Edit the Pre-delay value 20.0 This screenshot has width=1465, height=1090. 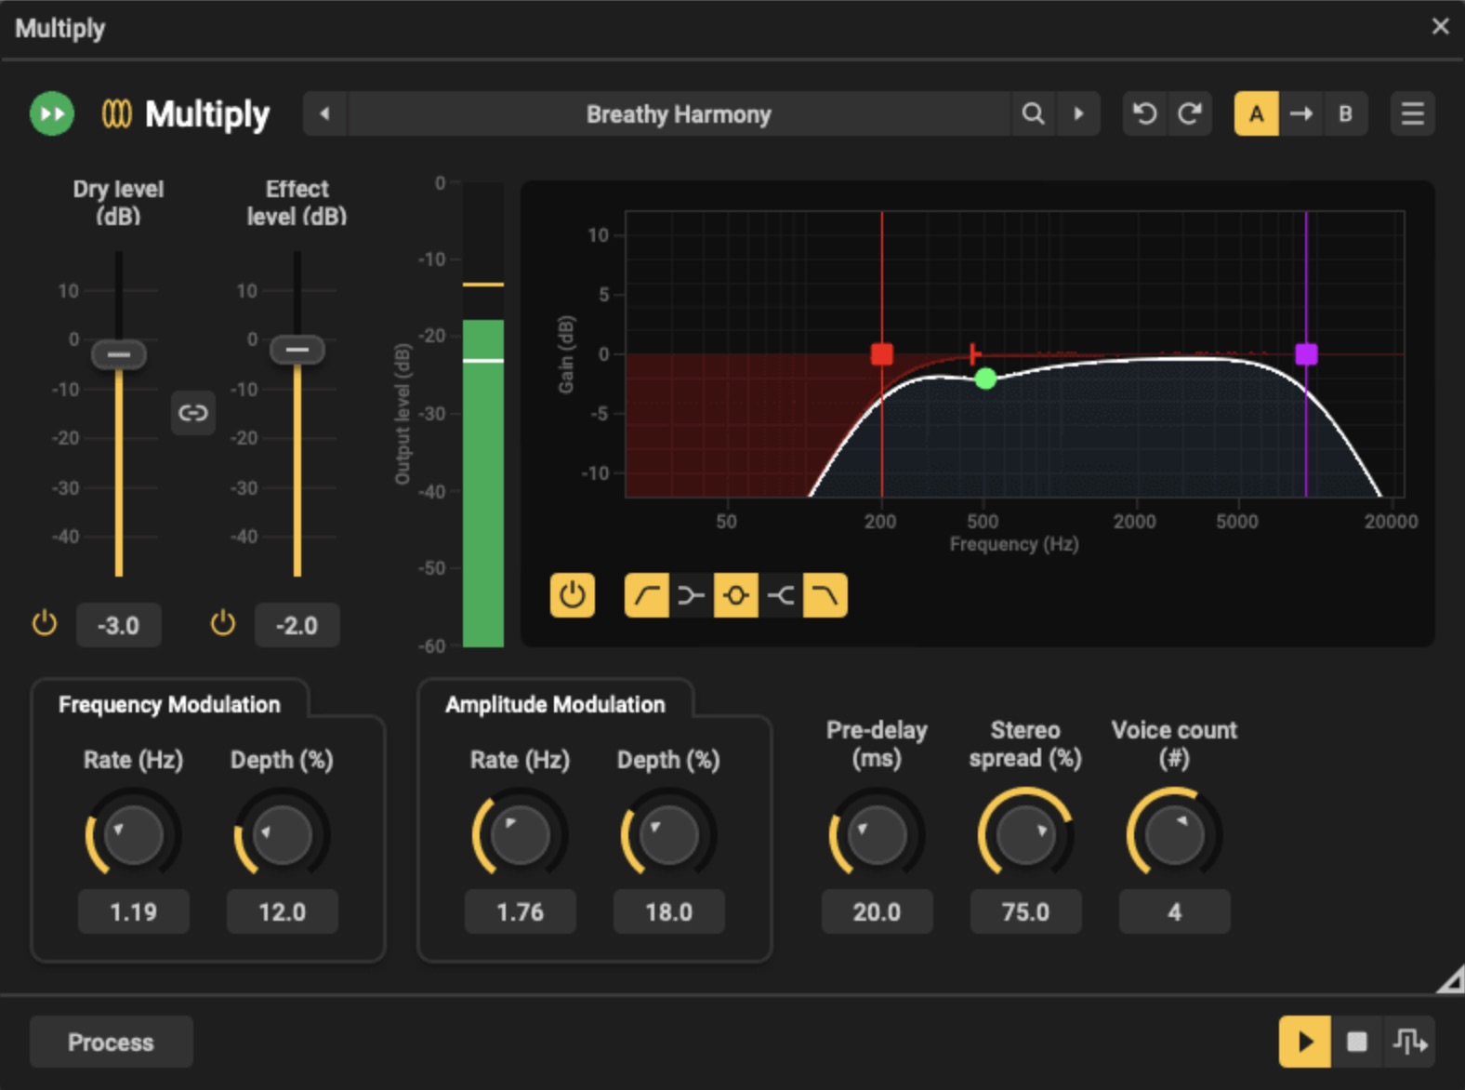pyautogui.click(x=878, y=911)
